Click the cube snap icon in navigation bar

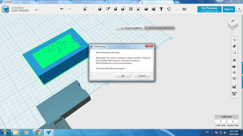[x=234, y=87]
